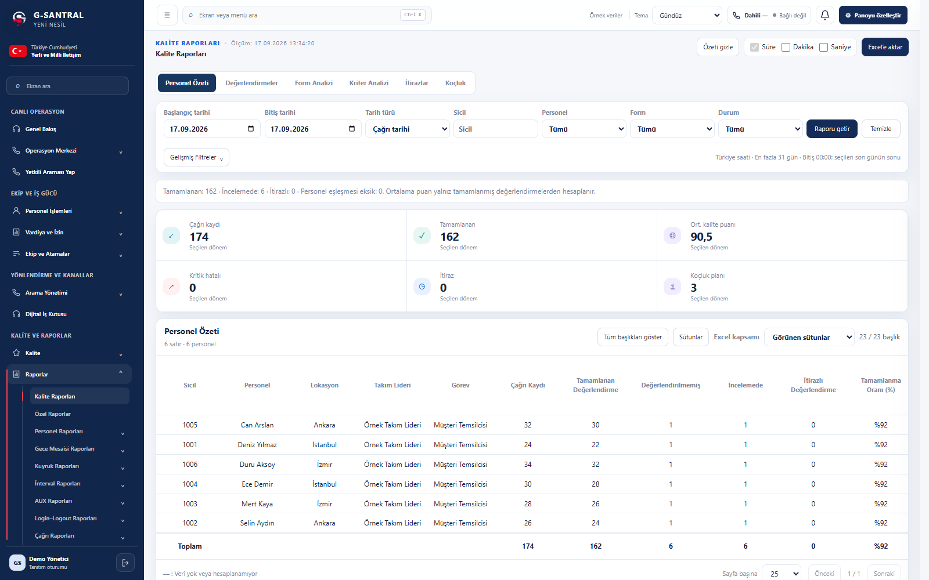Click the Temizle button
The height and width of the screenshot is (580, 929).
(881, 129)
